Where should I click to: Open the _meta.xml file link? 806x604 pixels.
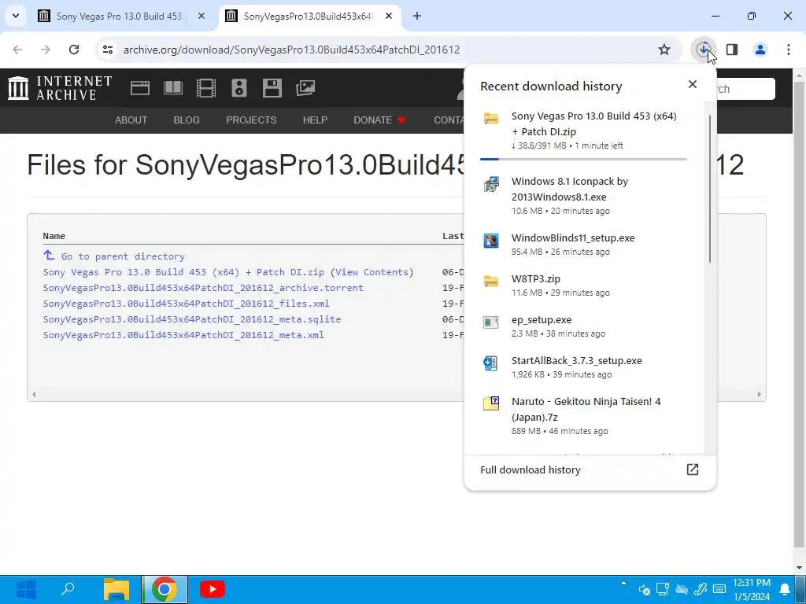click(x=183, y=335)
